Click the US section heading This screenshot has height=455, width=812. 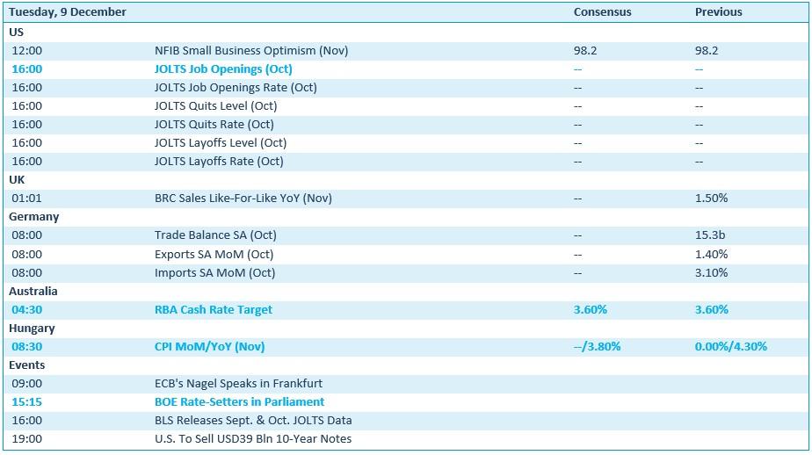(x=17, y=32)
